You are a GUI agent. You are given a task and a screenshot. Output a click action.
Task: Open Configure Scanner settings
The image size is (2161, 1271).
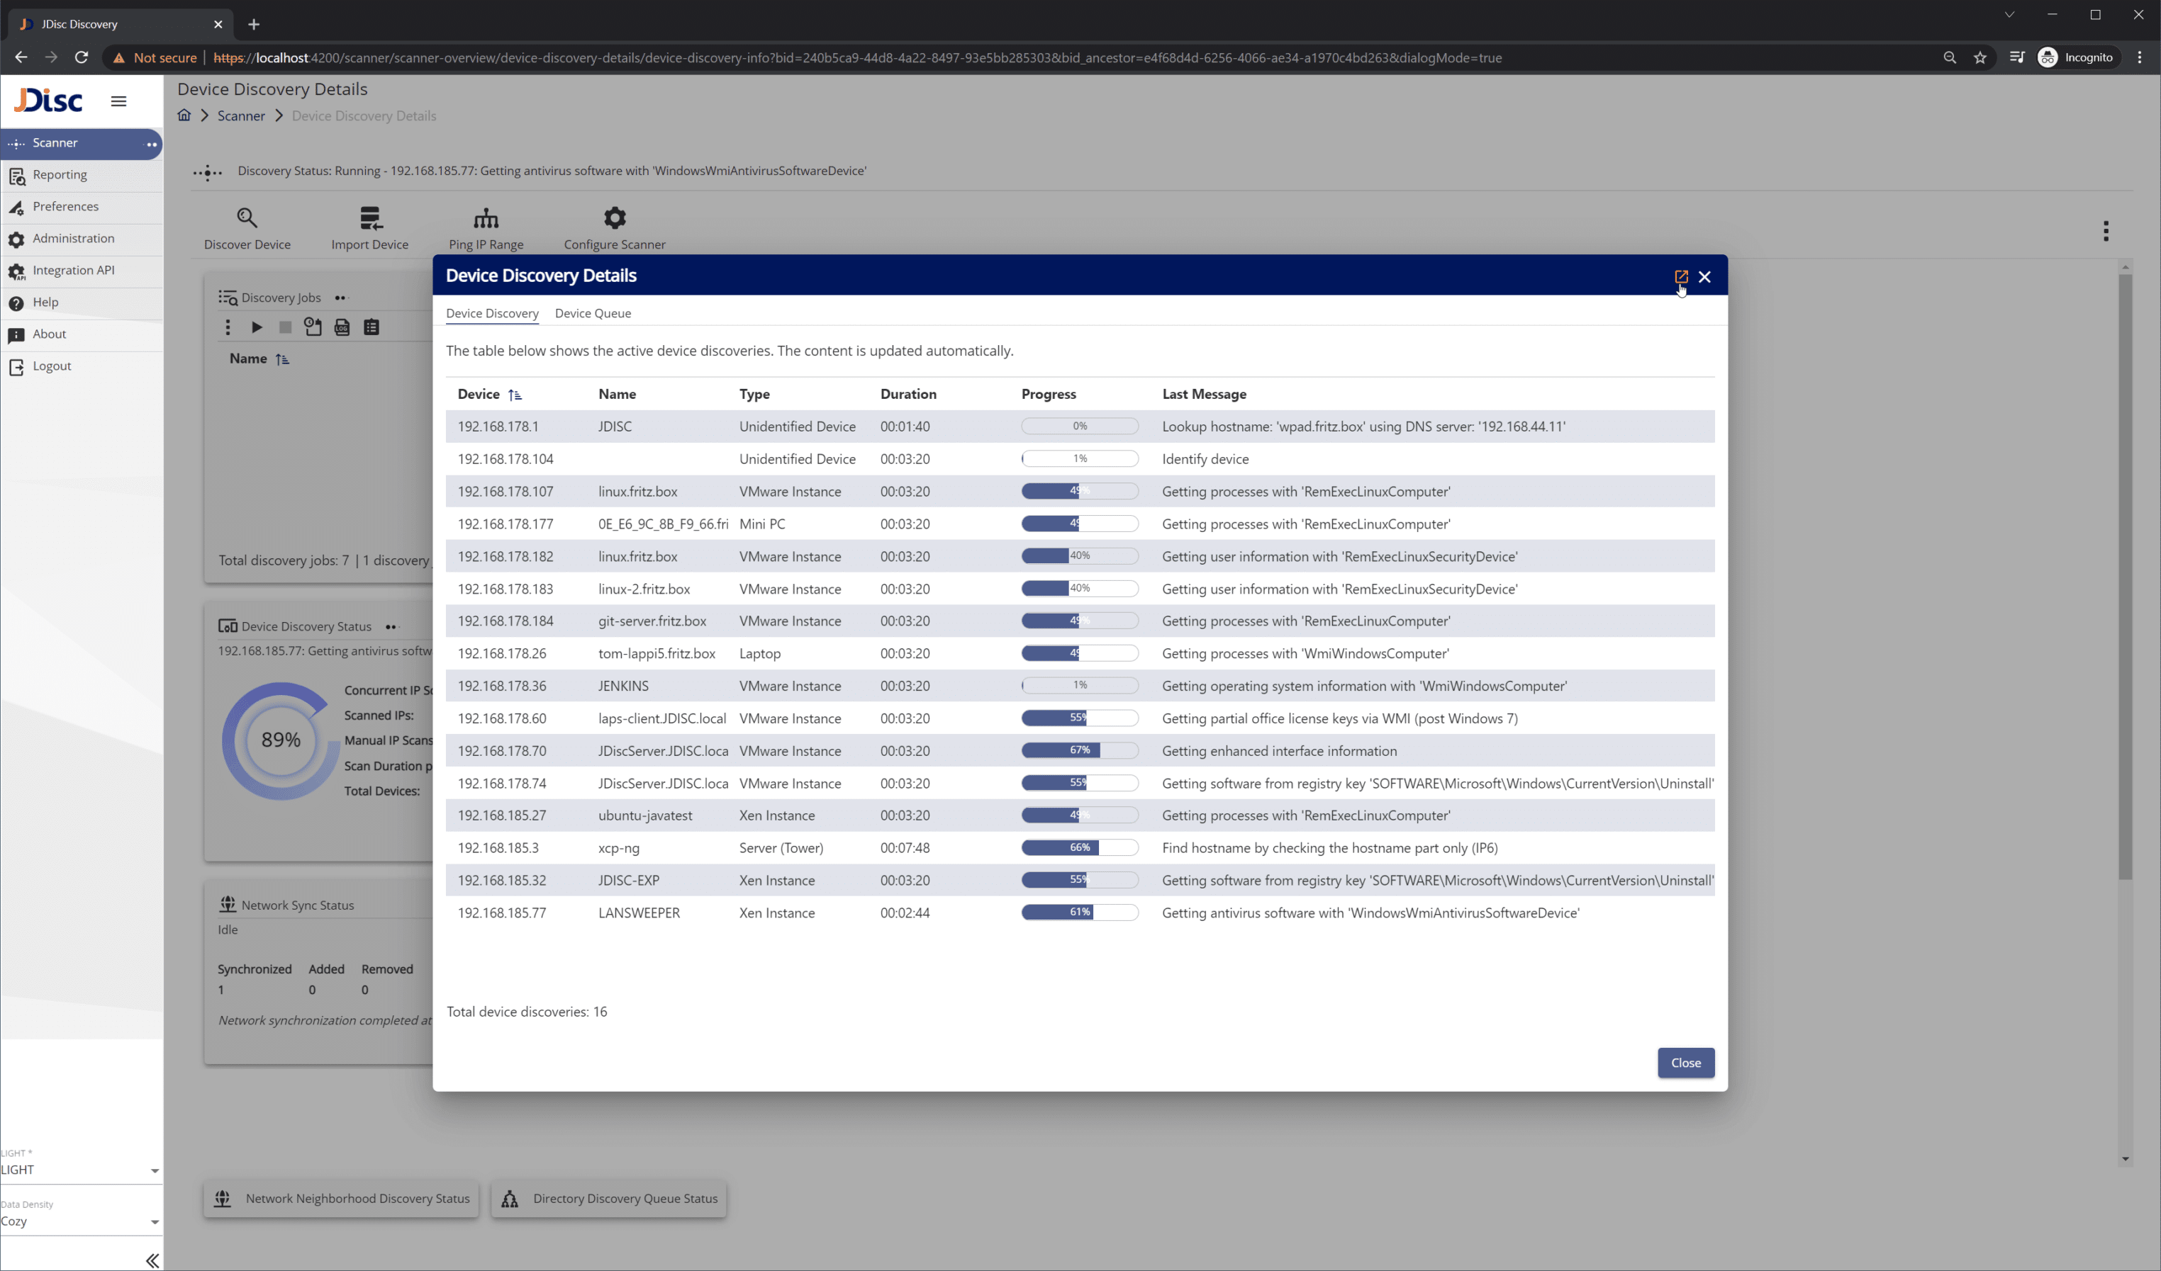tap(614, 226)
